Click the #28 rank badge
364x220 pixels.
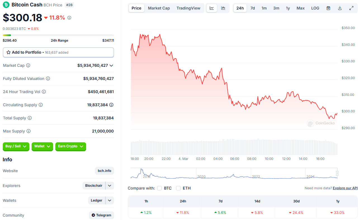point(69,5)
